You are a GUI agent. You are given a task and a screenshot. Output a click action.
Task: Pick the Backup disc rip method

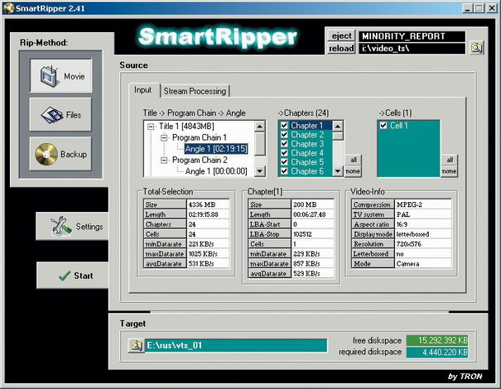click(x=60, y=154)
